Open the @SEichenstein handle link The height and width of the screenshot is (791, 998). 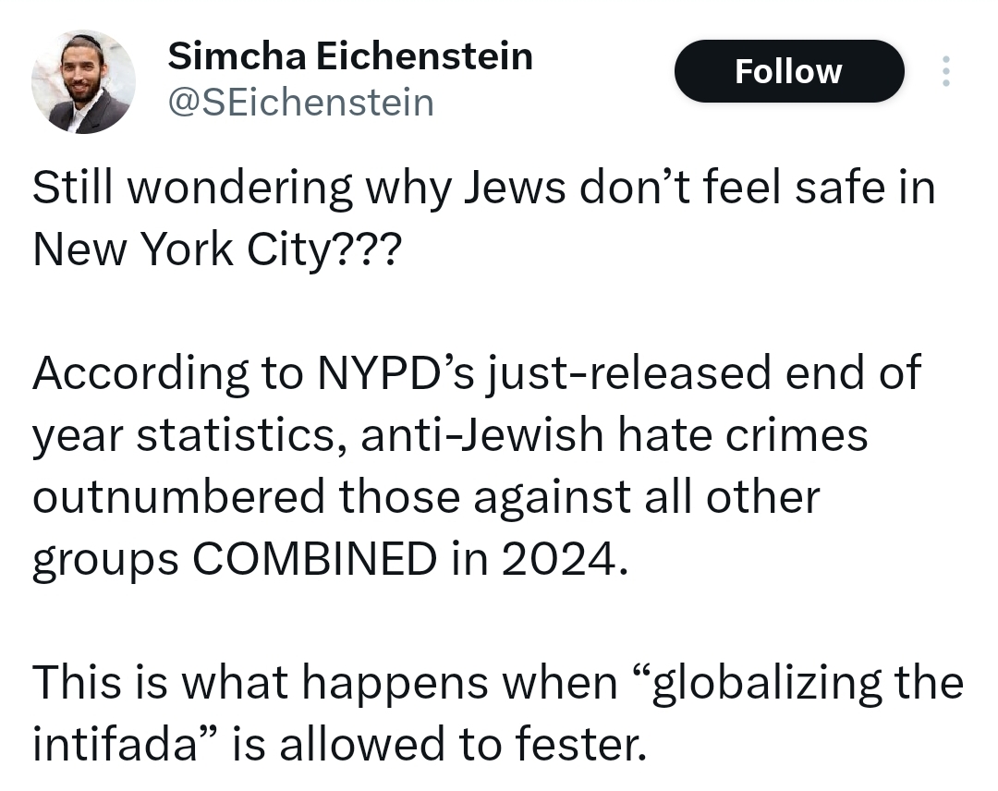[299, 102]
